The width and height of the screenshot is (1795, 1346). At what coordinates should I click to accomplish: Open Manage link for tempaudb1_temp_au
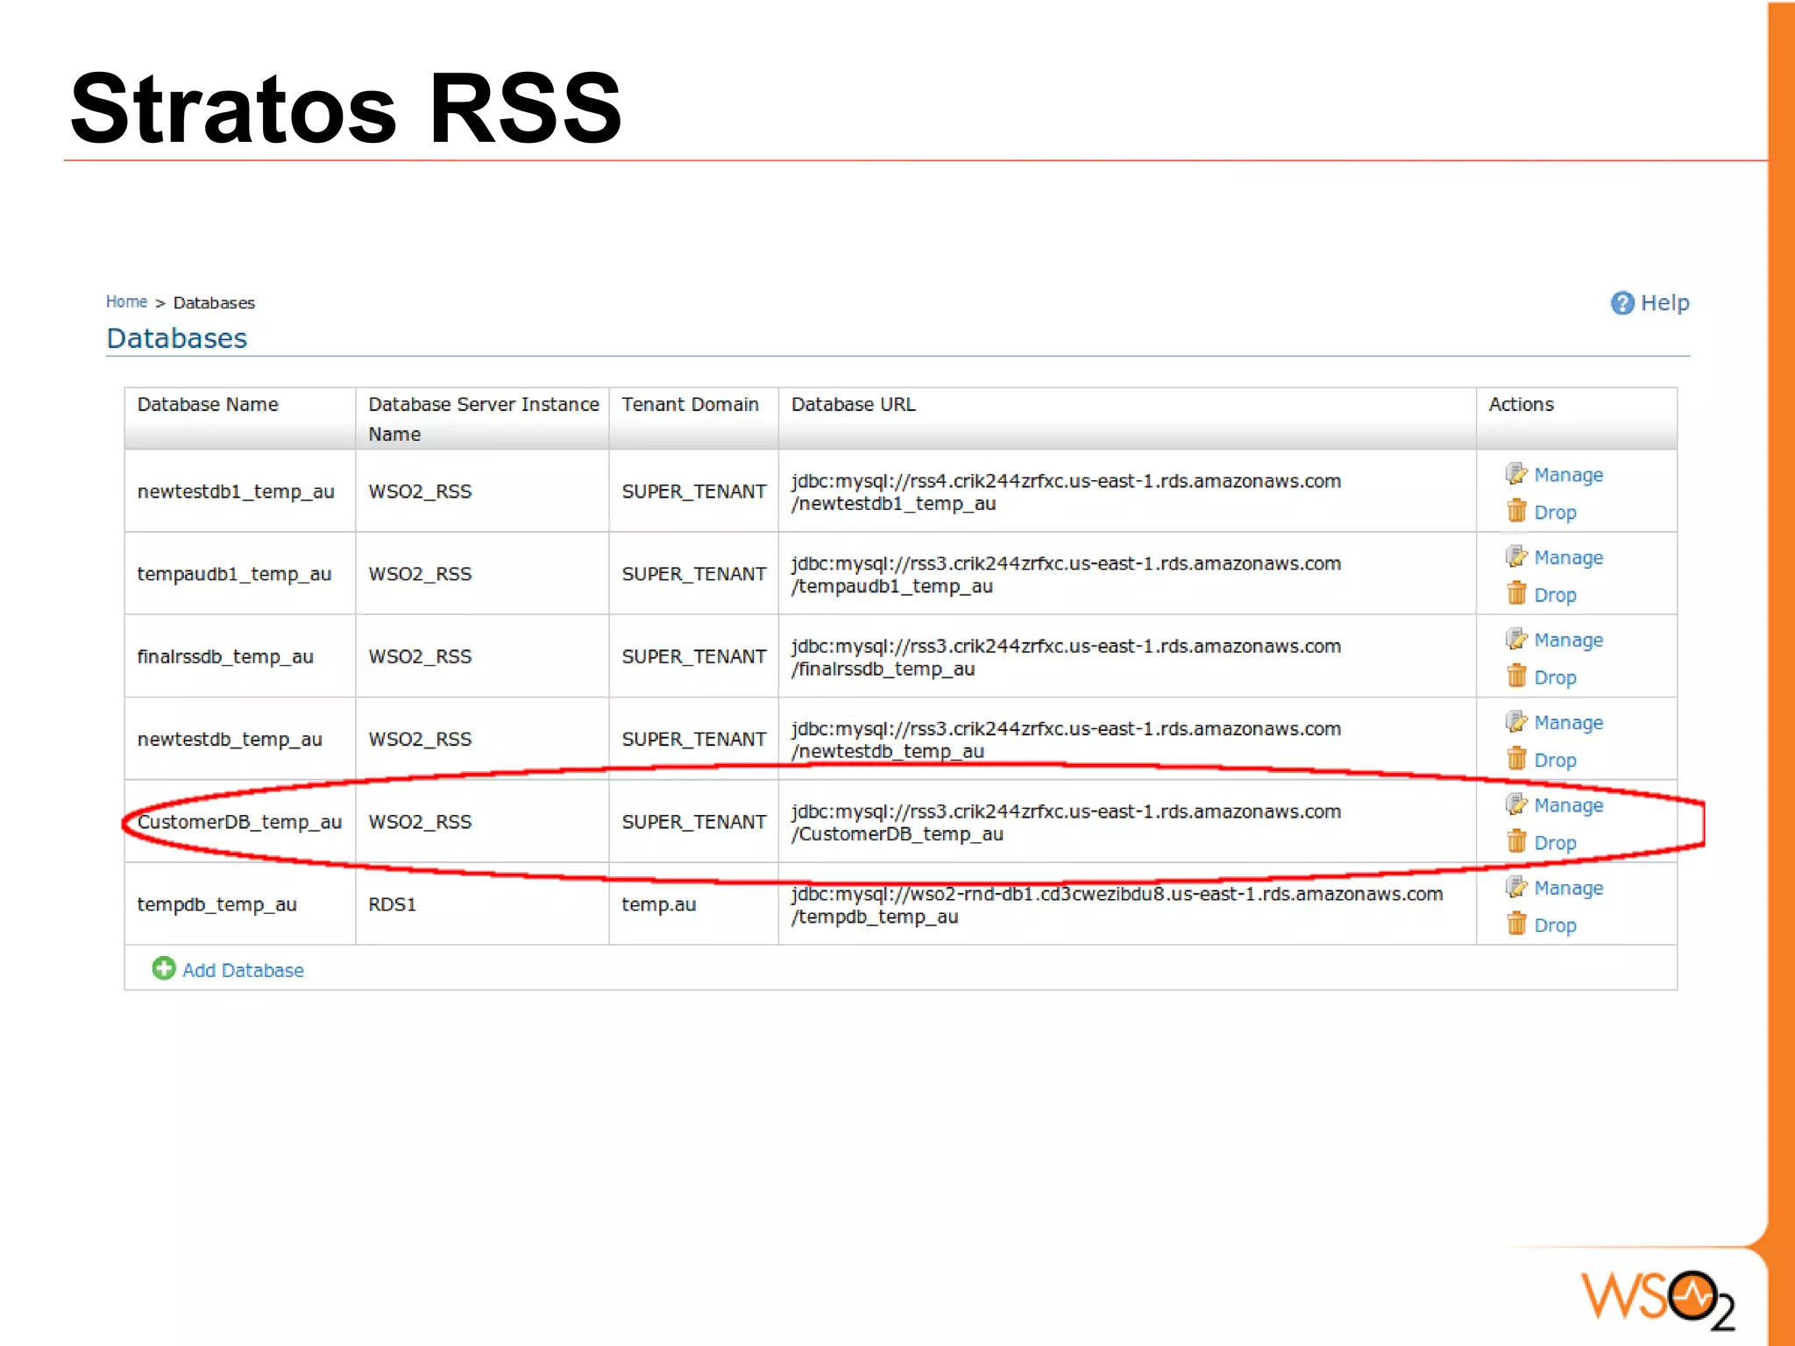coord(1568,558)
